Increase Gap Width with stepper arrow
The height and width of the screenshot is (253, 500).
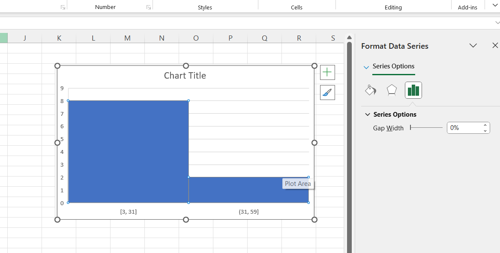[x=484, y=125]
